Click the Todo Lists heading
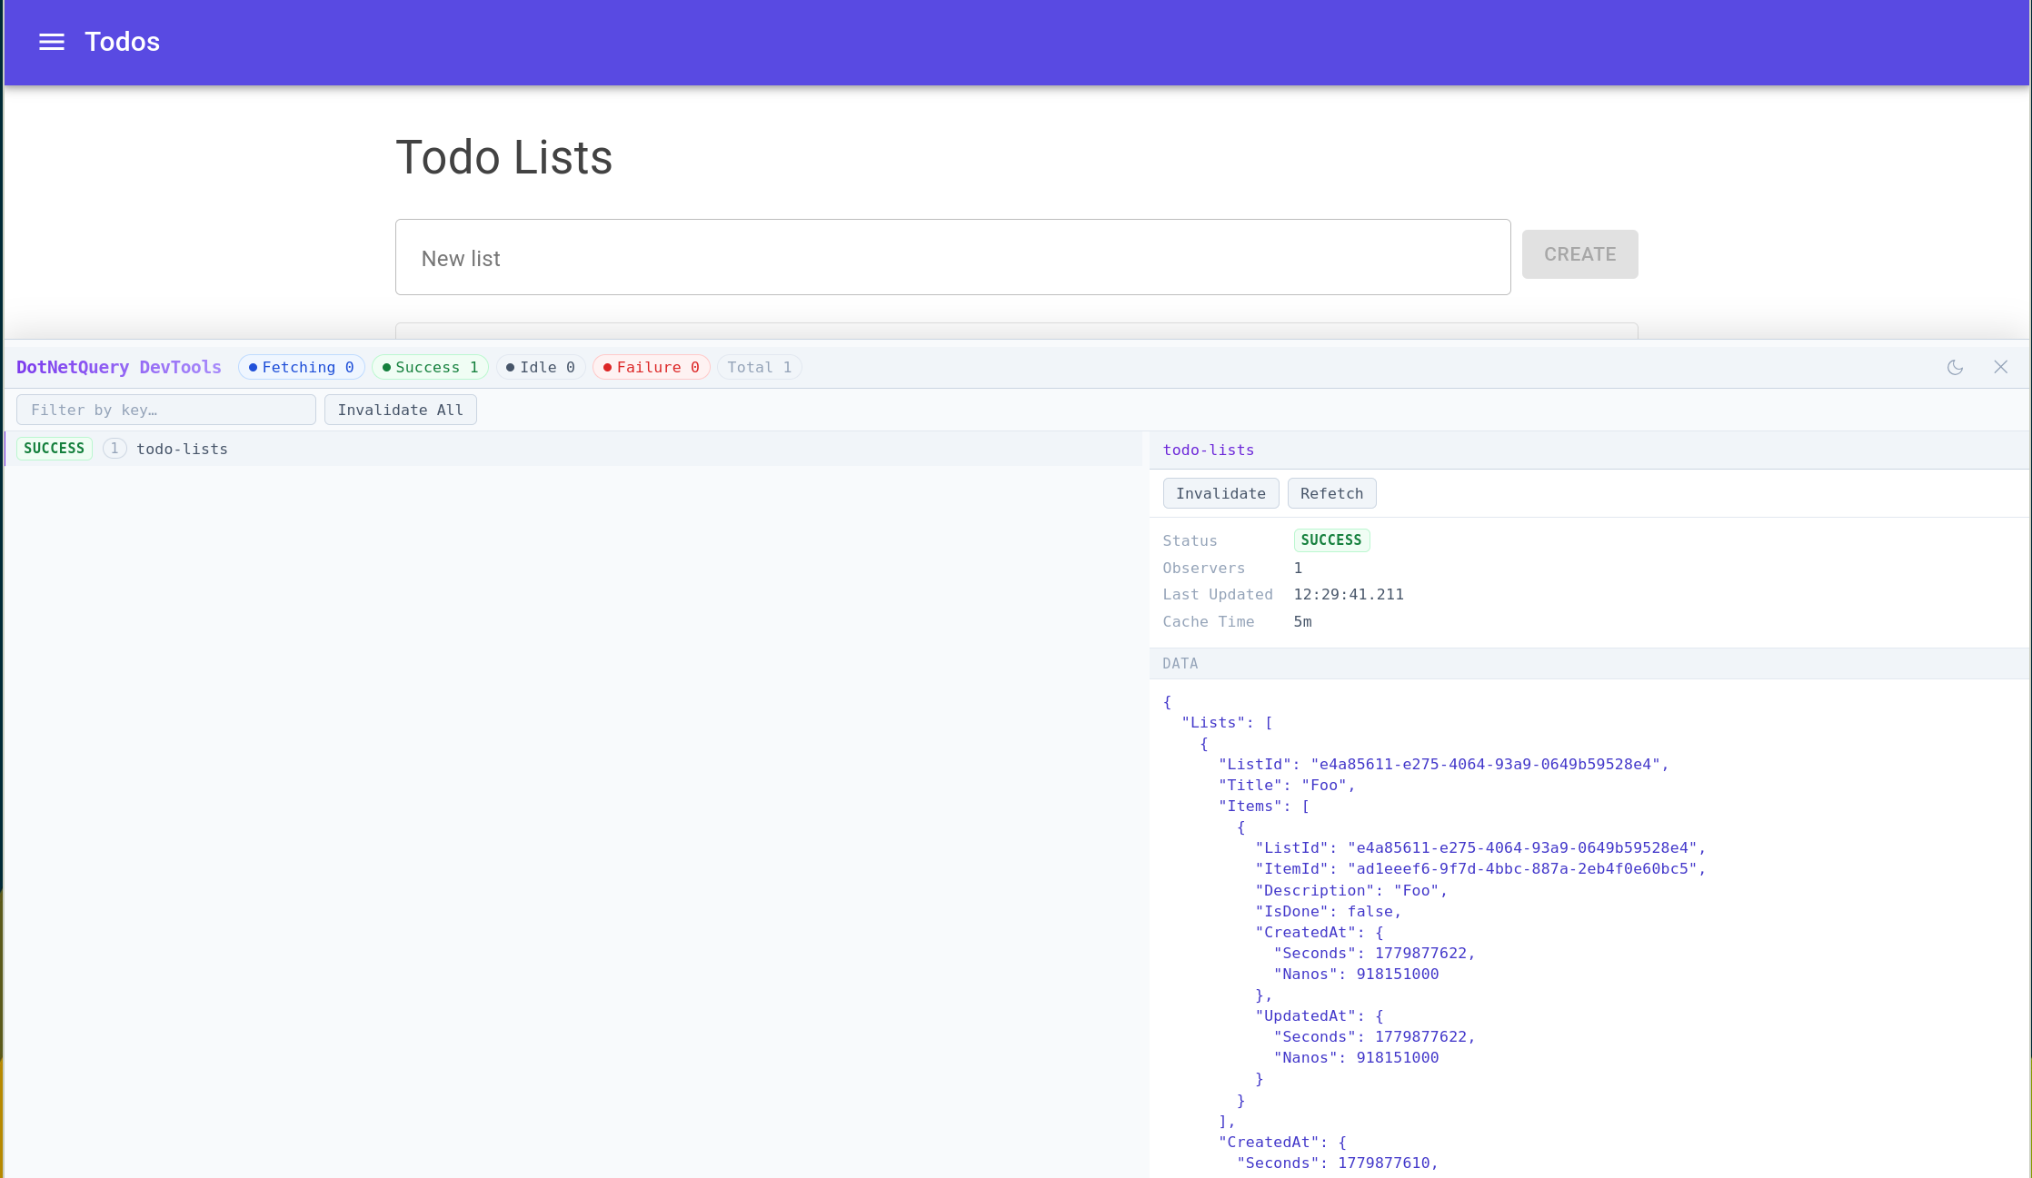 pos(504,157)
